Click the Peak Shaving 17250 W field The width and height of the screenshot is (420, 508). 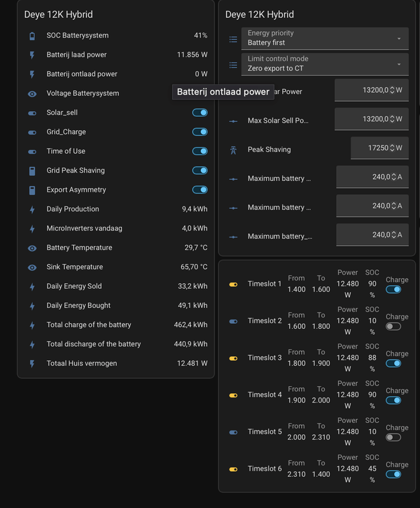(x=379, y=148)
